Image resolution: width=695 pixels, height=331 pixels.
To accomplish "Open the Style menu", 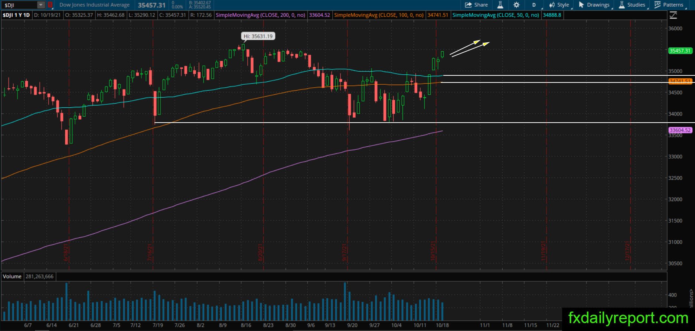I will click(559, 5).
